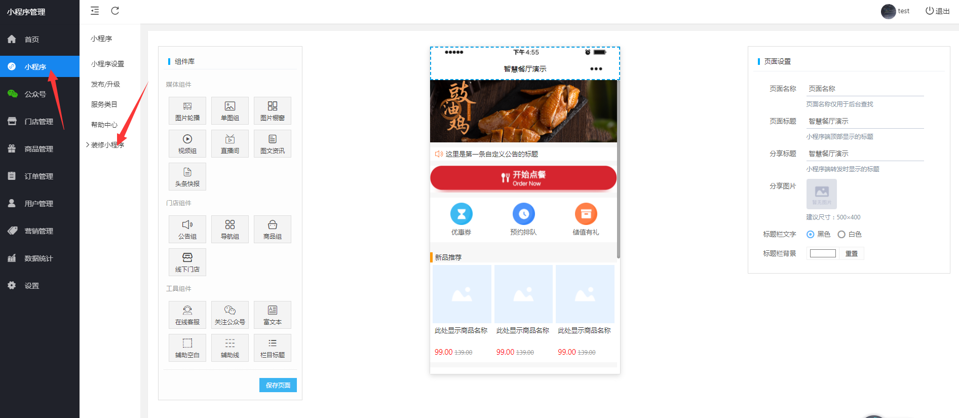Image resolution: width=959 pixels, height=418 pixels.
Task: Add the 导航组 navigation component
Action: (x=230, y=229)
